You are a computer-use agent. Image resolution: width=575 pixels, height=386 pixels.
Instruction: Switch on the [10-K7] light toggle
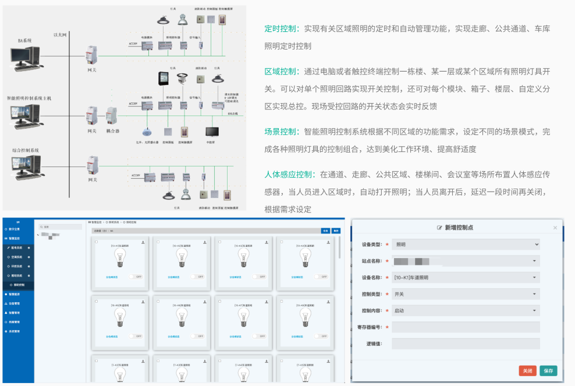click(x=258, y=336)
